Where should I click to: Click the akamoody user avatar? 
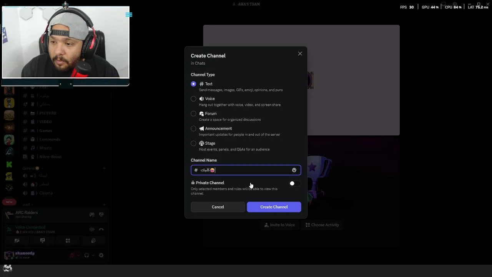point(9,255)
